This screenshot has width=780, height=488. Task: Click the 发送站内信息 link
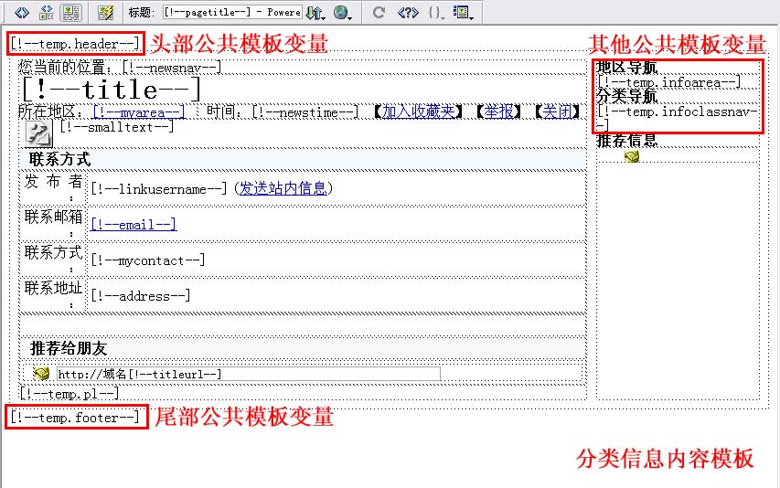(x=284, y=188)
